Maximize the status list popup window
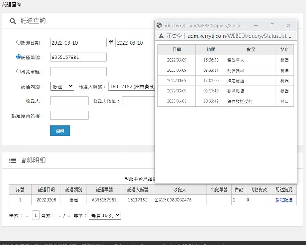Image resolution: width=306 pixels, height=245 pixels. point(272,25)
